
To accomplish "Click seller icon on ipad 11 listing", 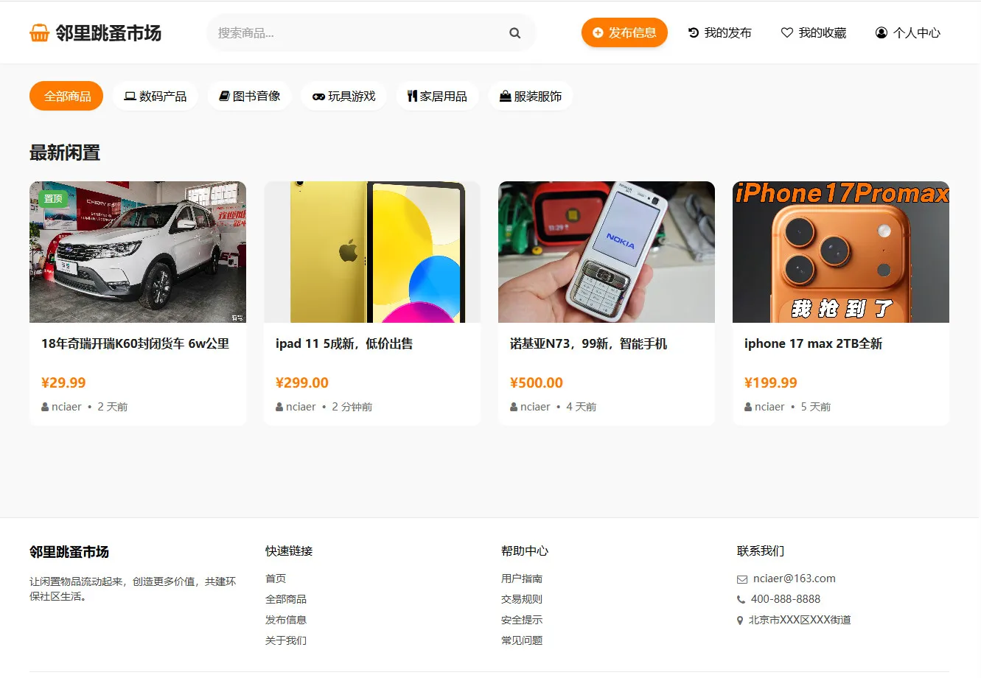I will point(279,407).
